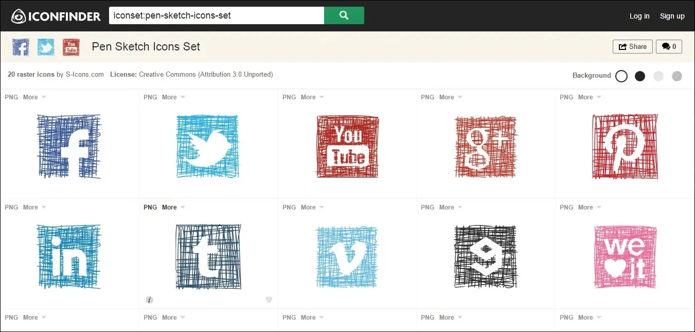
Task: Open the LinkedIn sketch icon
Action: click(x=69, y=256)
